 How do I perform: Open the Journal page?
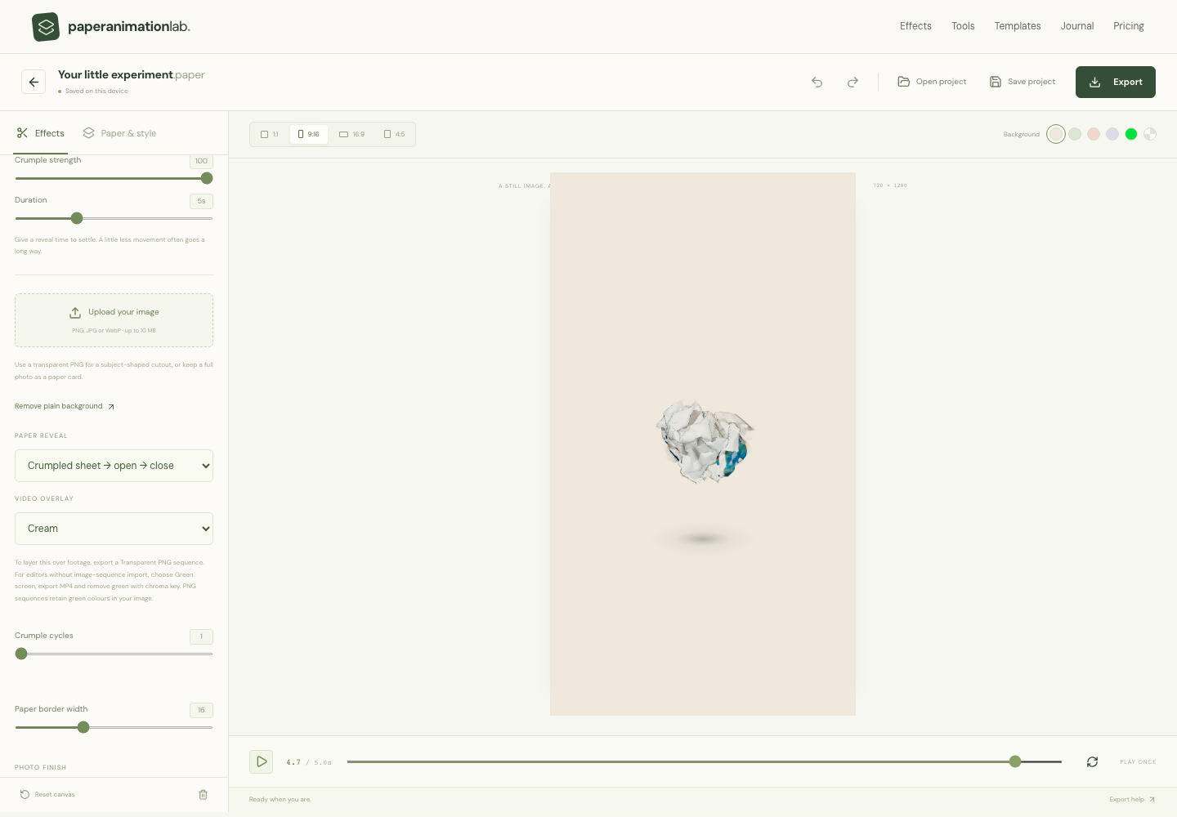tap(1077, 26)
